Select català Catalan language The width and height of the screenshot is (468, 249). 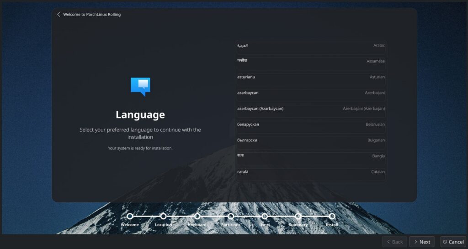point(311,174)
